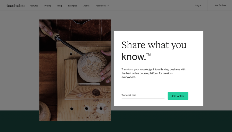Click the Transform your knowledge paragraph
The width and height of the screenshot is (232, 132).
click(153, 73)
